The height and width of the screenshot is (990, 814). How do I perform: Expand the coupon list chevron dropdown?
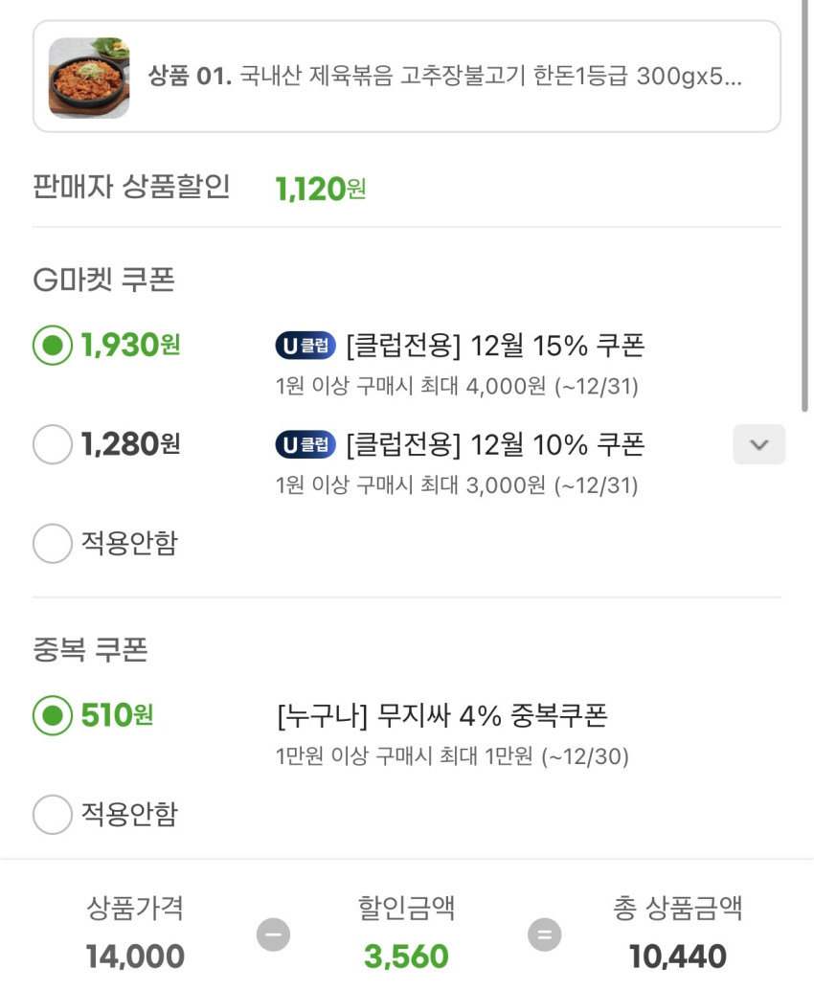click(x=758, y=444)
